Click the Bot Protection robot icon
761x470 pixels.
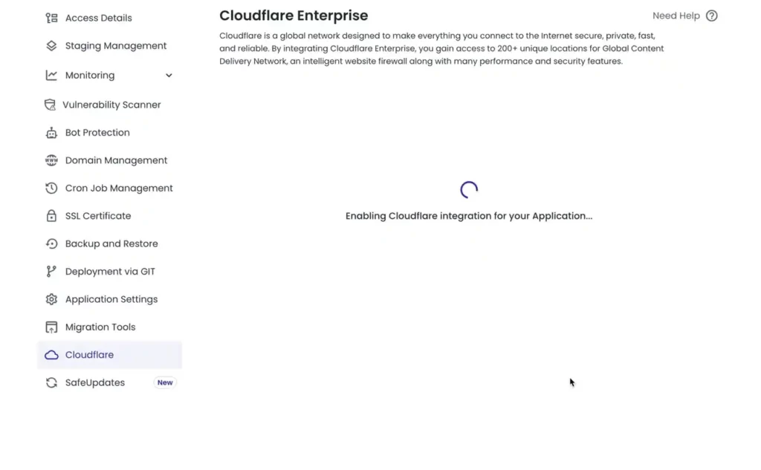coord(51,133)
